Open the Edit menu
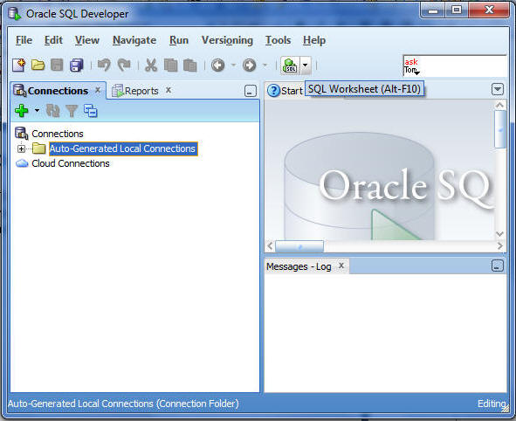 tap(53, 40)
